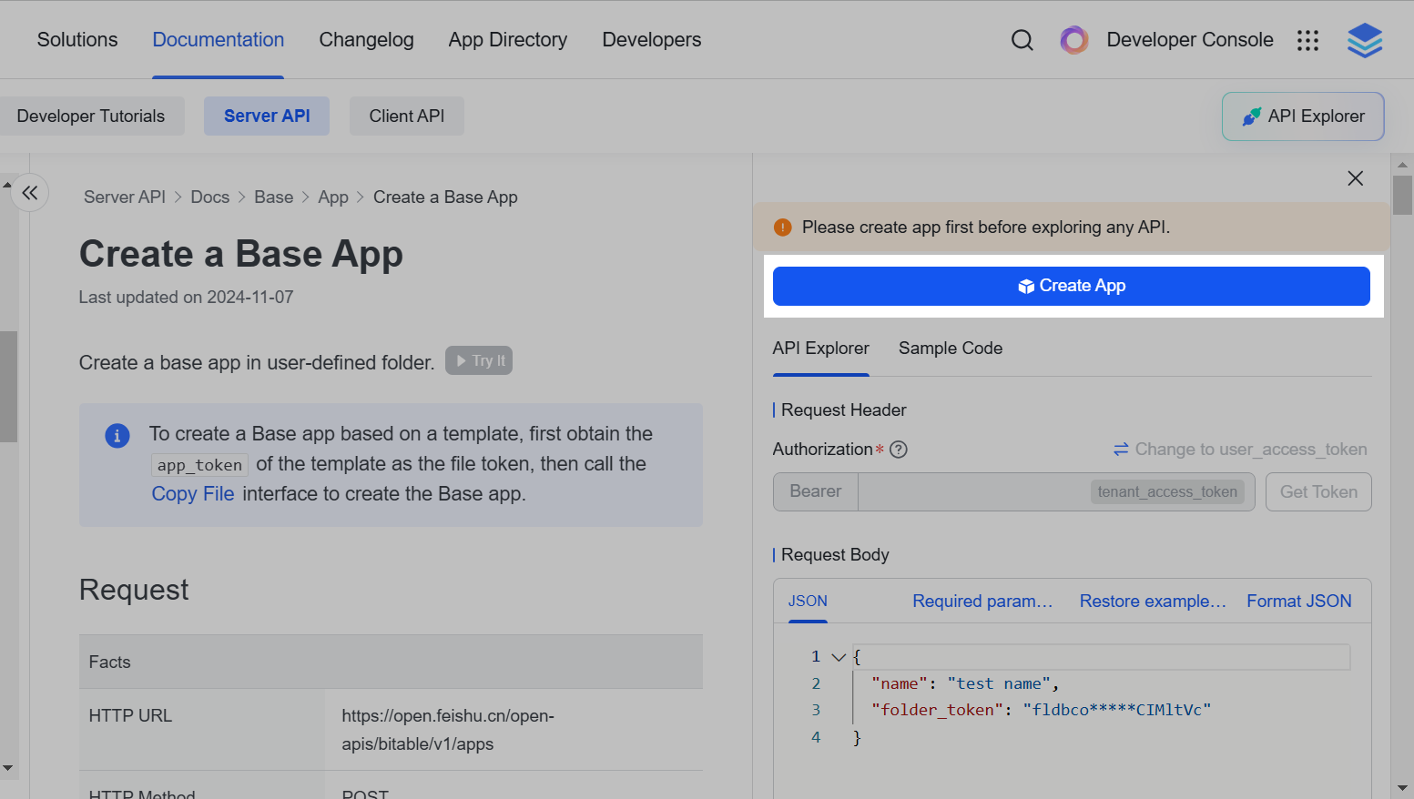Open the Copy File link
1414x799 pixels.
point(193,494)
